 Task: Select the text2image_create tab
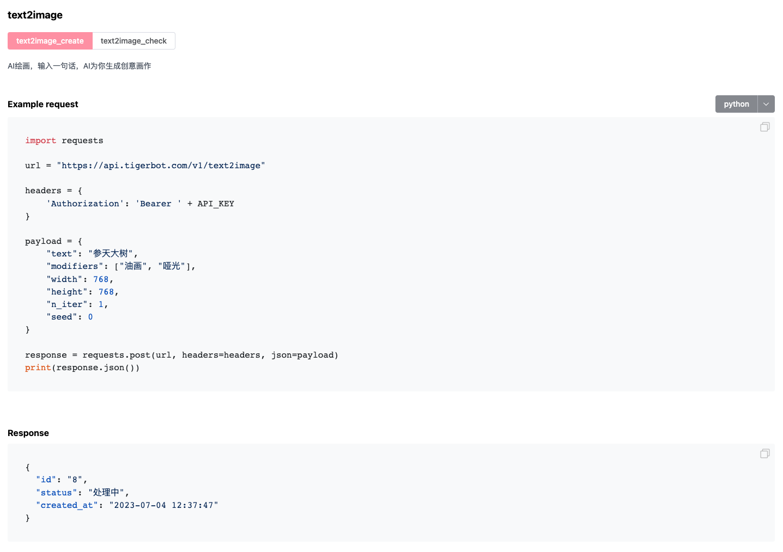point(50,41)
